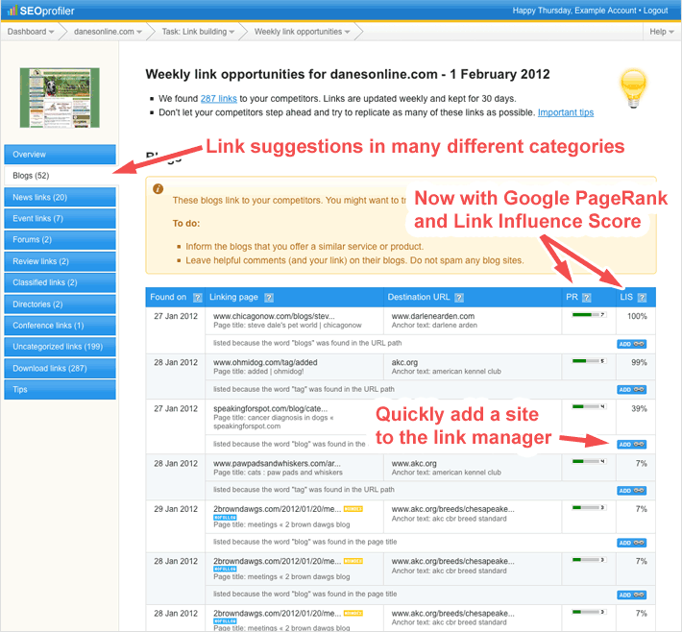The height and width of the screenshot is (632, 682).
Task: Click the www.ohmidog.com/tag/added linking page
Action: click(x=265, y=362)
